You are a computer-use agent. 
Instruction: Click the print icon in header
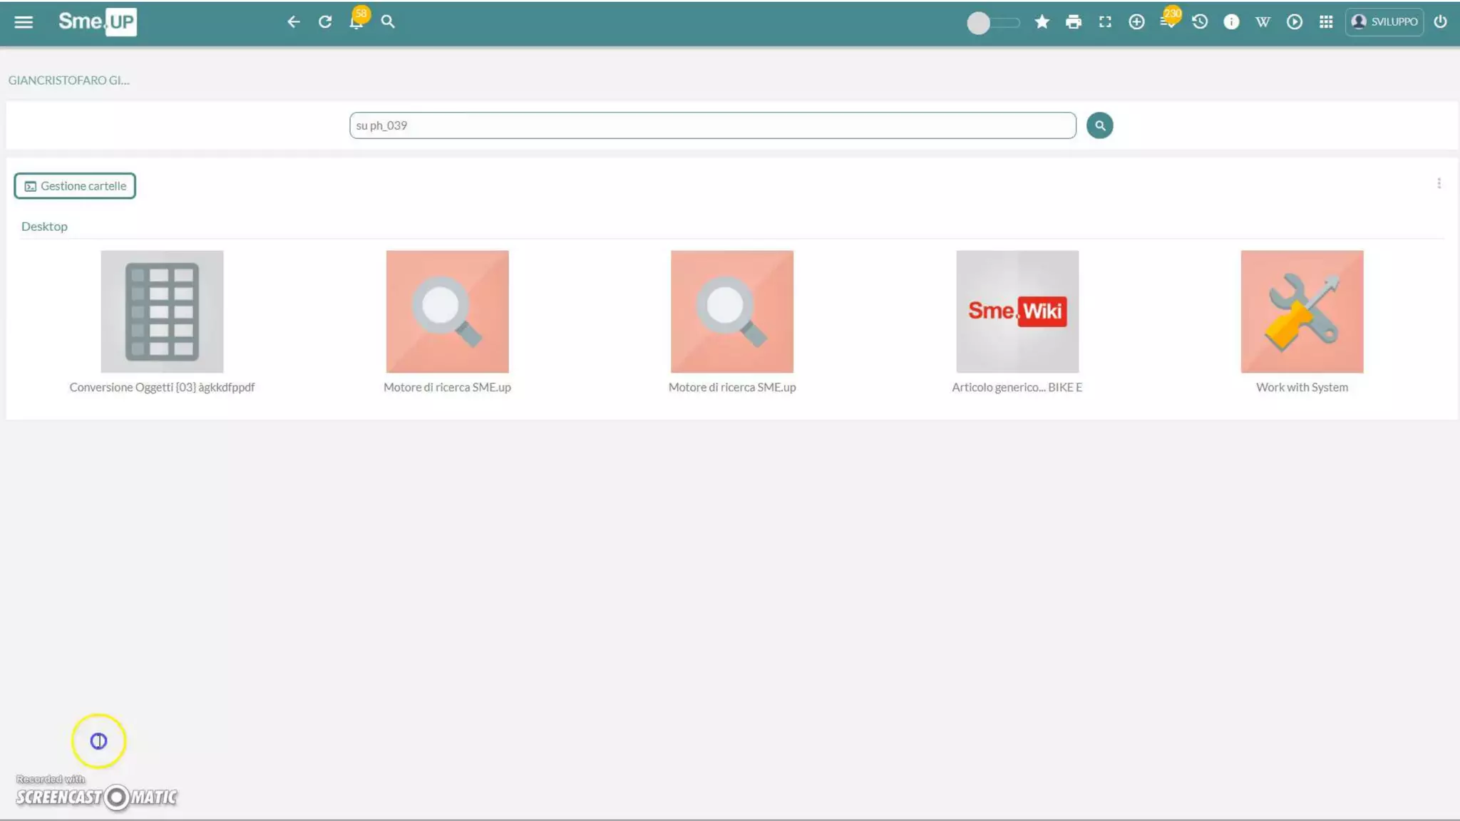(x=1073, y=22)
